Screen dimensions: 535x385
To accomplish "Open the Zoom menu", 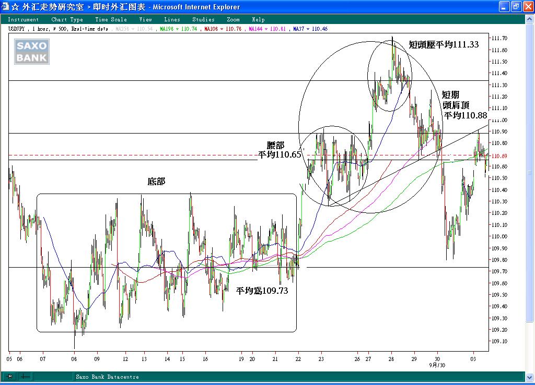I will pyautogui.click(x=234, y=20).
